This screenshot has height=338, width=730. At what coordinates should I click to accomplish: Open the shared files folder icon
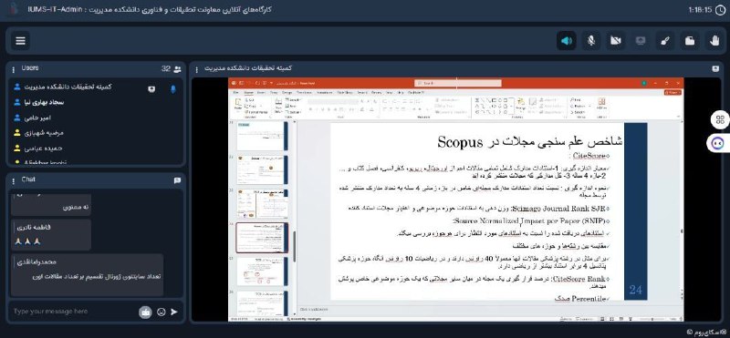pos(690,41)
